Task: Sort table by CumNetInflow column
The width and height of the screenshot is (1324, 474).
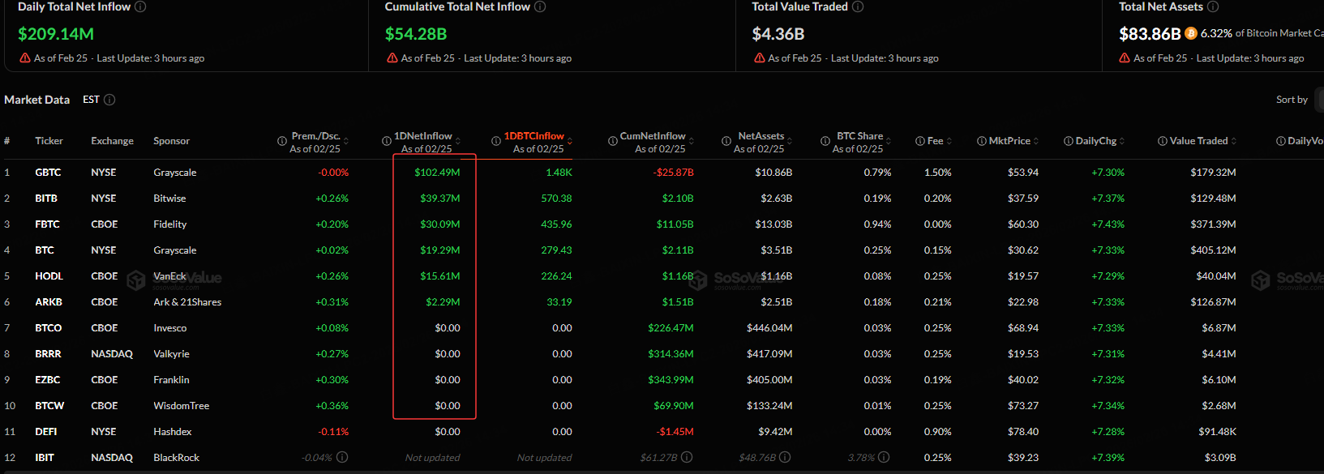Action: click(692, 141)
